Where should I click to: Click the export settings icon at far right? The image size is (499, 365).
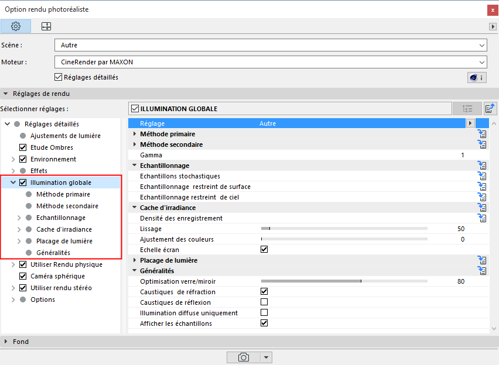coord(490,108)
